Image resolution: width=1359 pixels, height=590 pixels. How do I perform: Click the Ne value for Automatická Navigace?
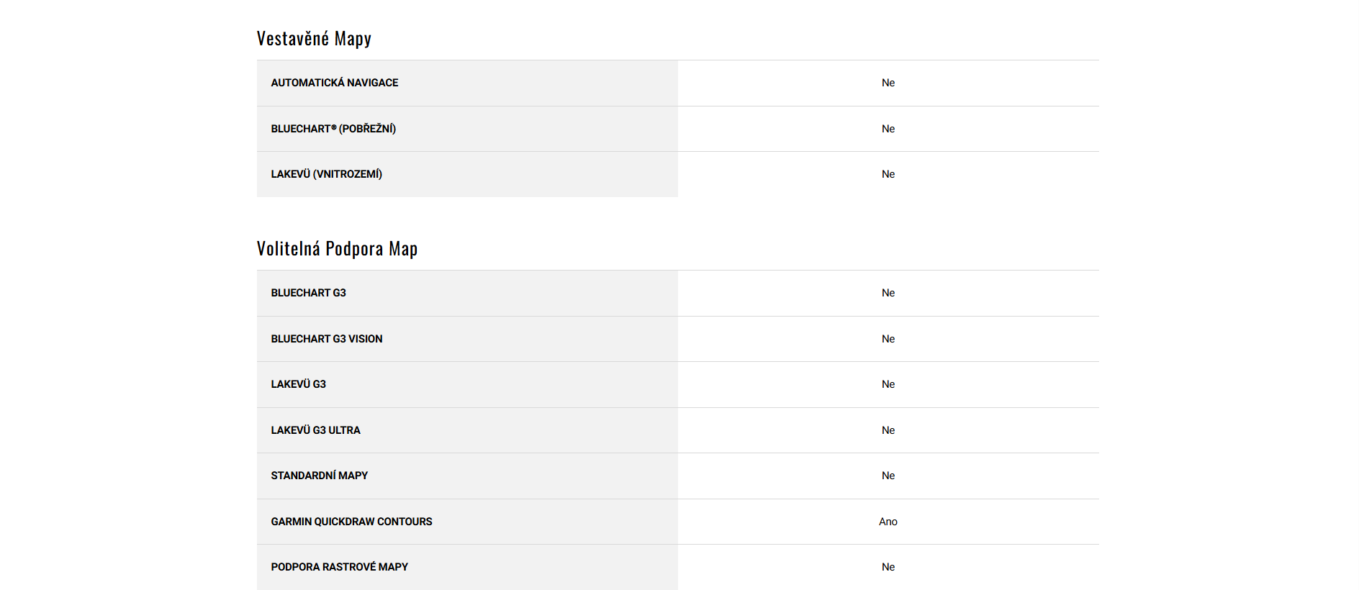pyautogui.click(x=888, y=83)
